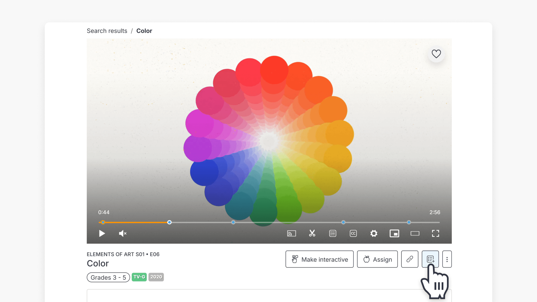Open the video transcript icon
Viewport: 537px width, 302px height.
333,233
